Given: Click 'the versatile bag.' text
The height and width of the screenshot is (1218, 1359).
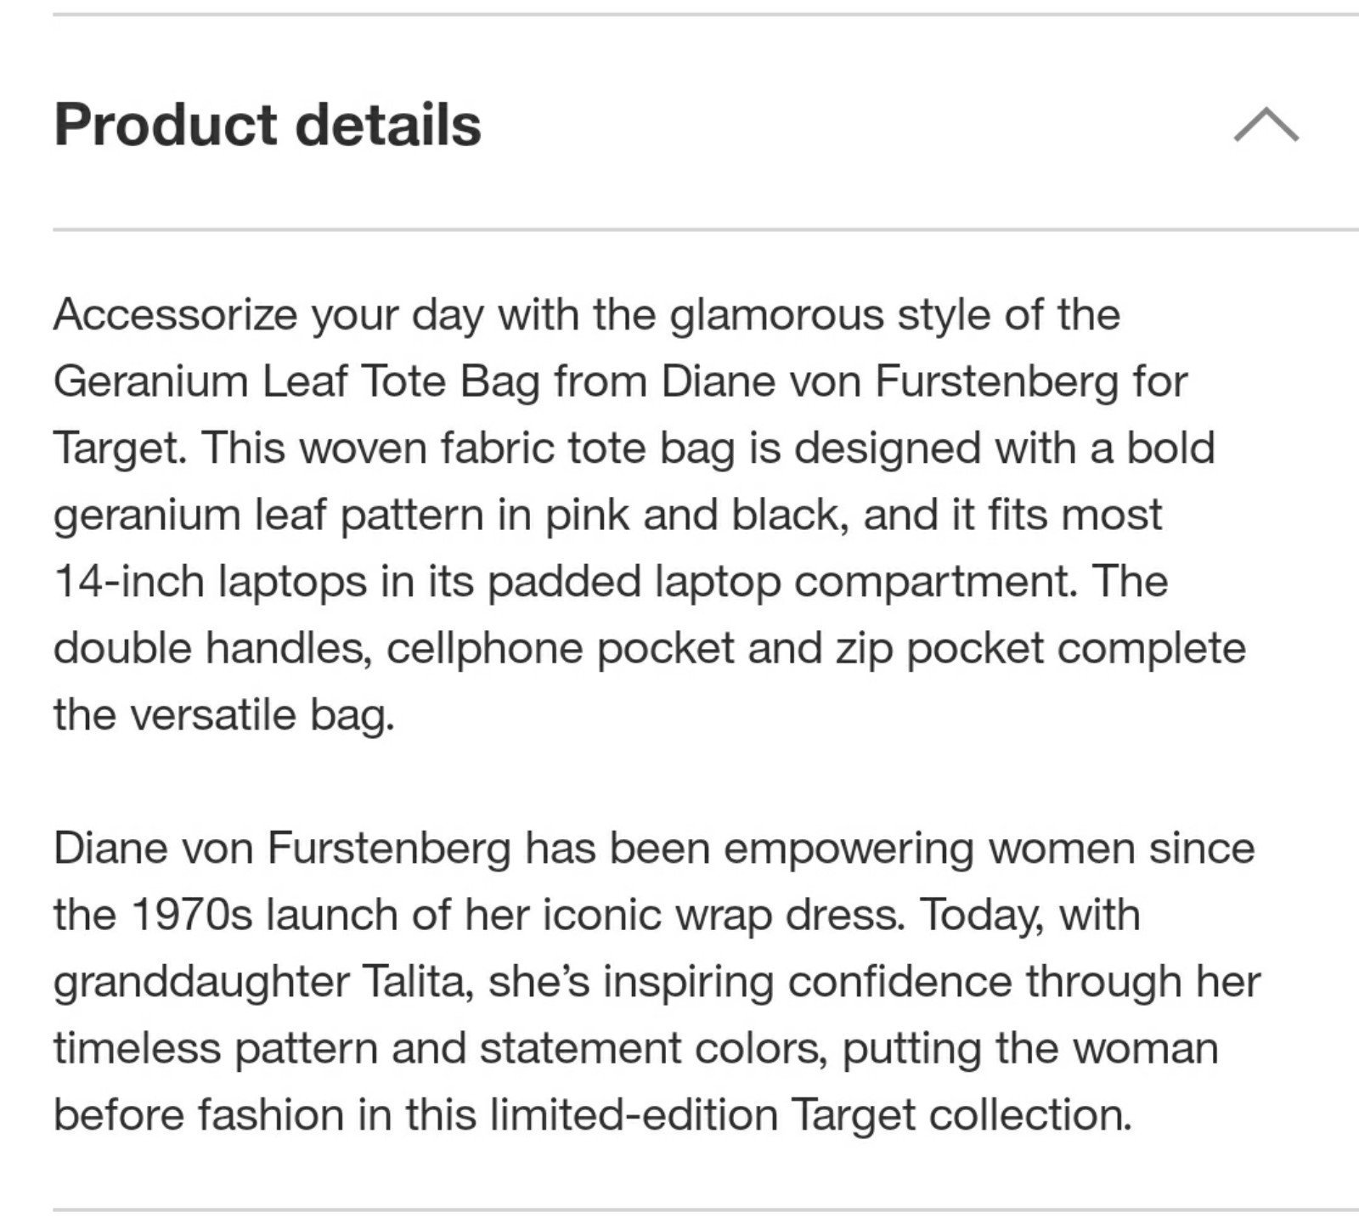Looking at the screenshot, I should click(x=224, y=715).
